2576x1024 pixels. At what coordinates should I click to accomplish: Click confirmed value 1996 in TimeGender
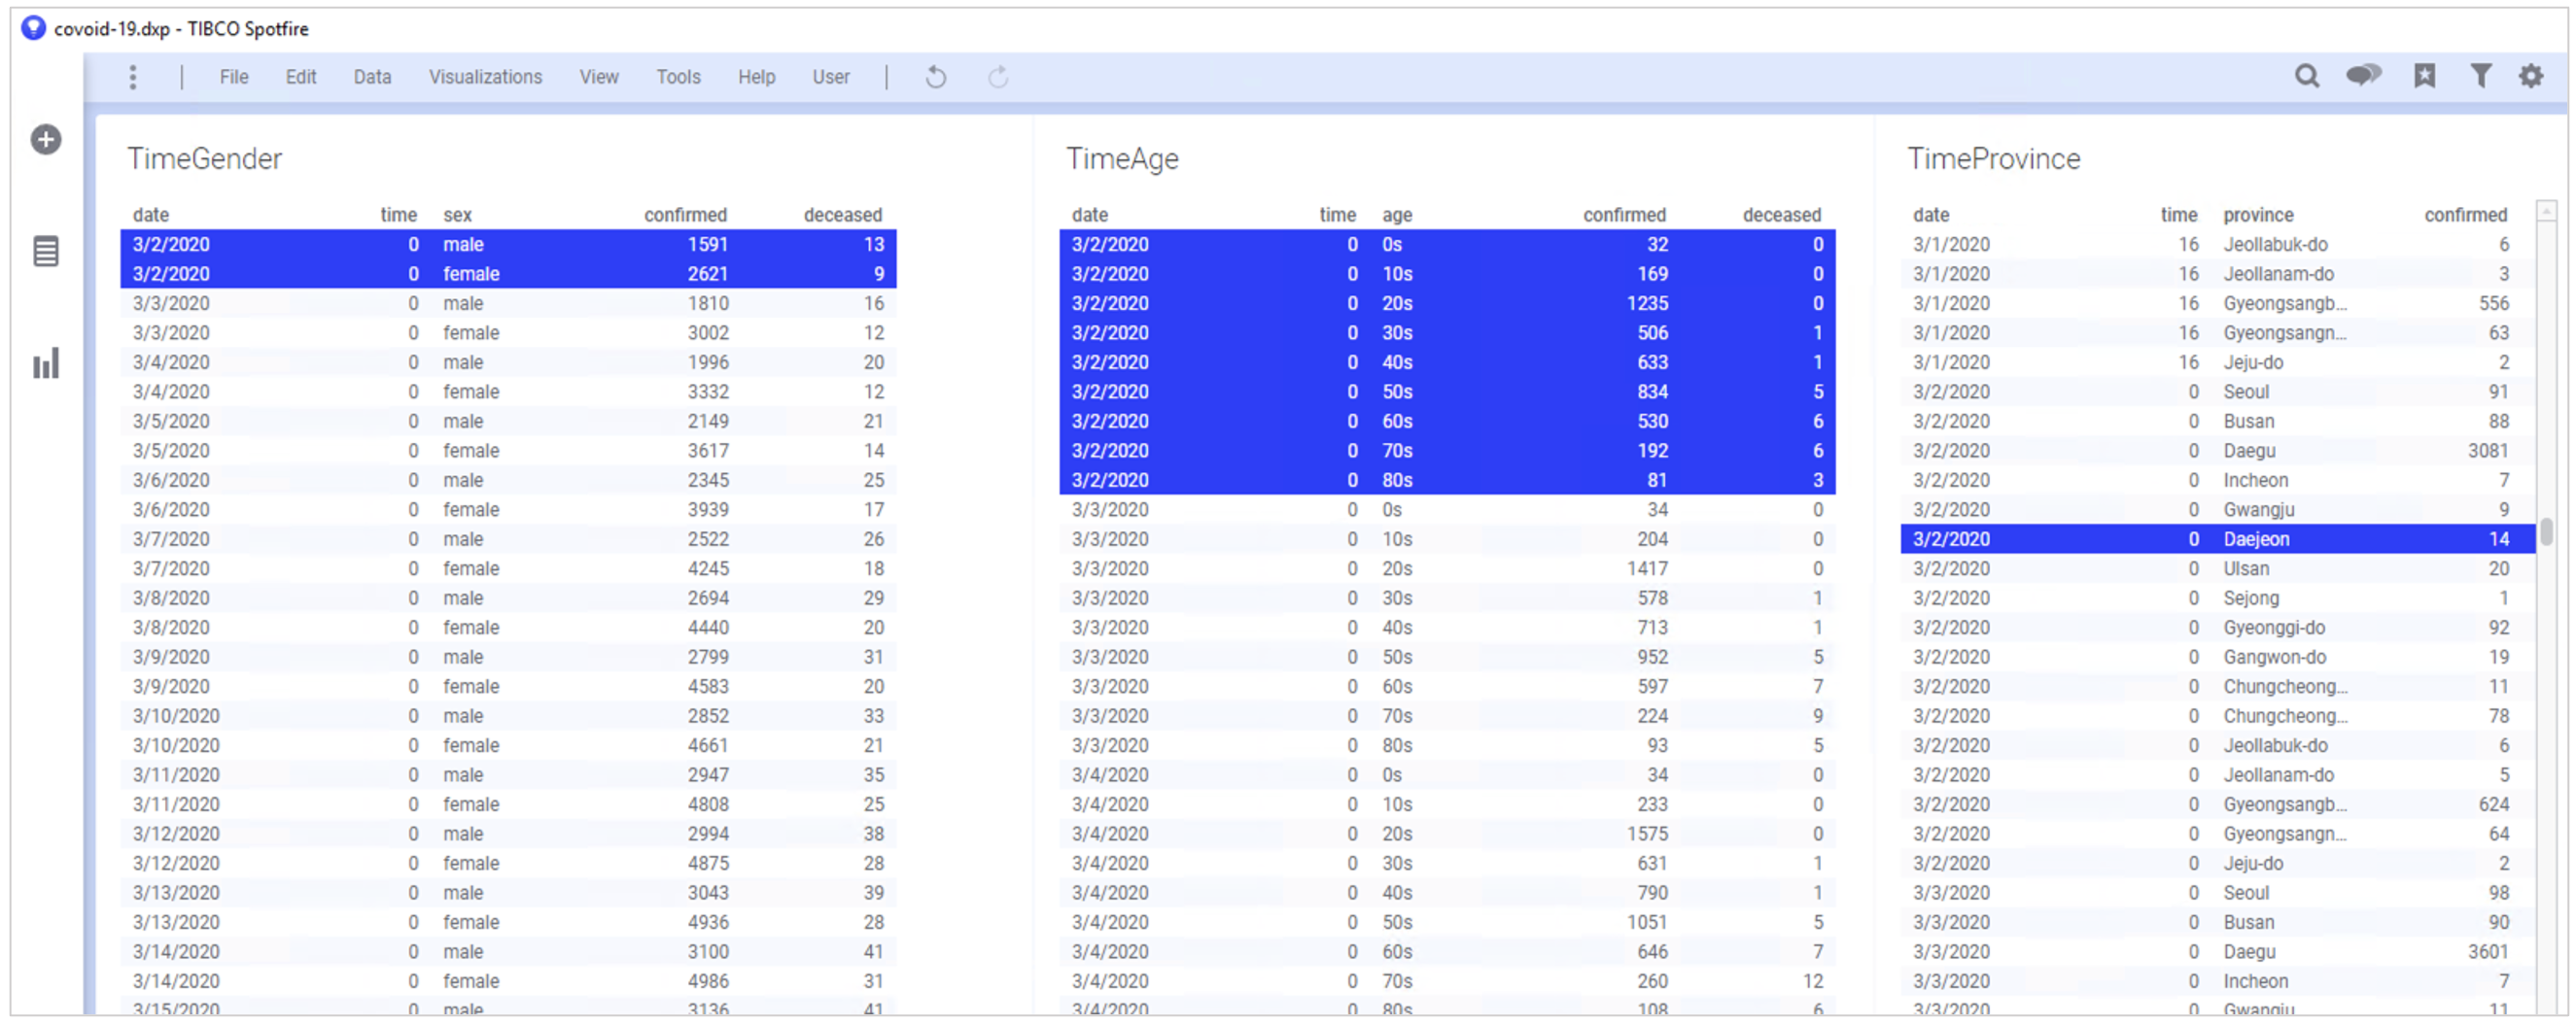(707, 362)
